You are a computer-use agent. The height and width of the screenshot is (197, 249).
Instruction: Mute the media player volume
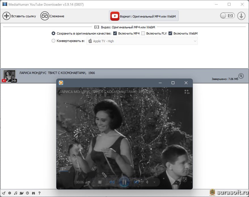(147, 182)
